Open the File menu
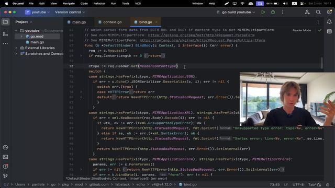Viewport: 335px width, 188px height. (x=31, y=4)
